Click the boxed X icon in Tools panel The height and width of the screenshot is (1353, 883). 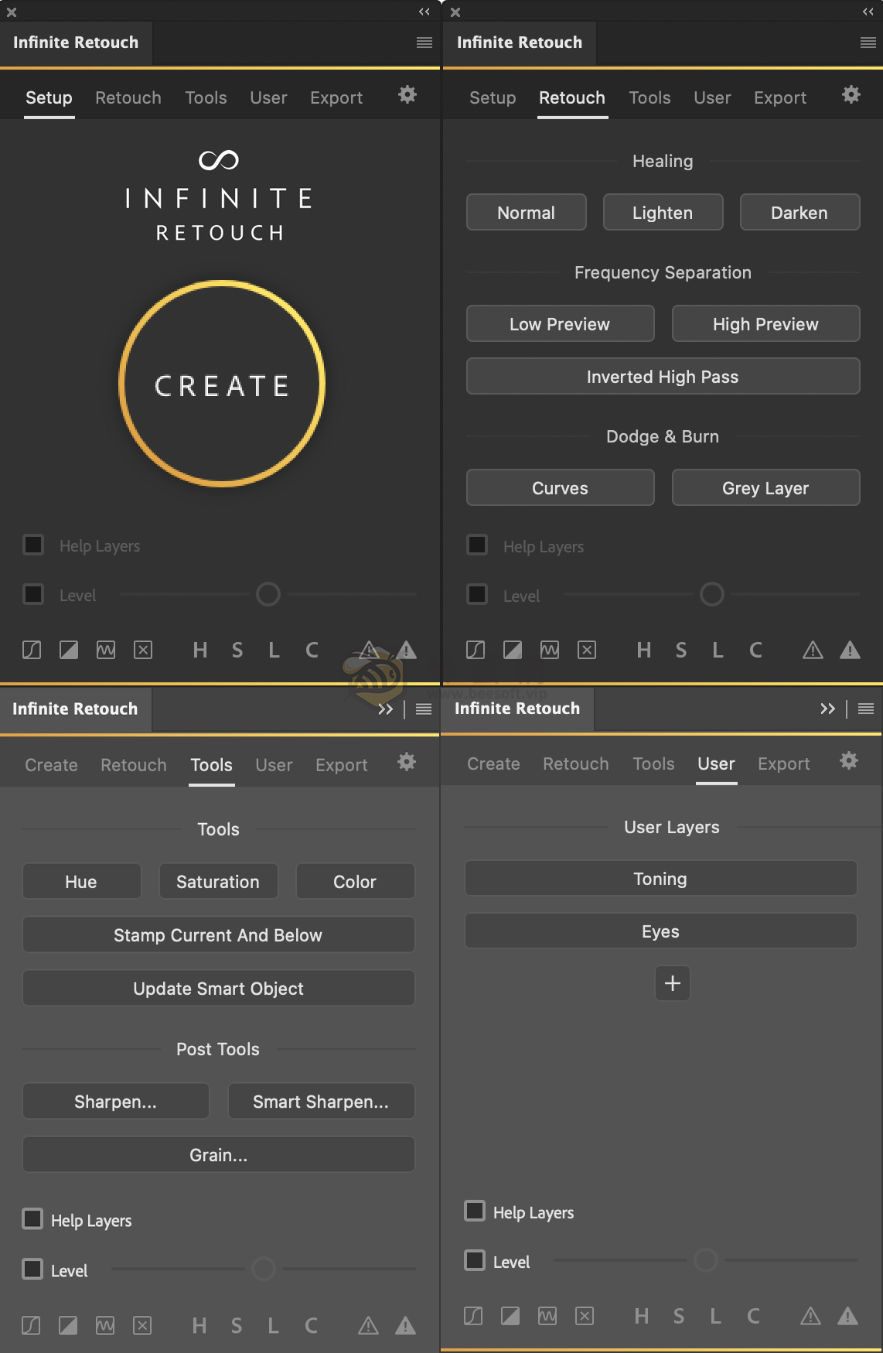(142, 1326)
